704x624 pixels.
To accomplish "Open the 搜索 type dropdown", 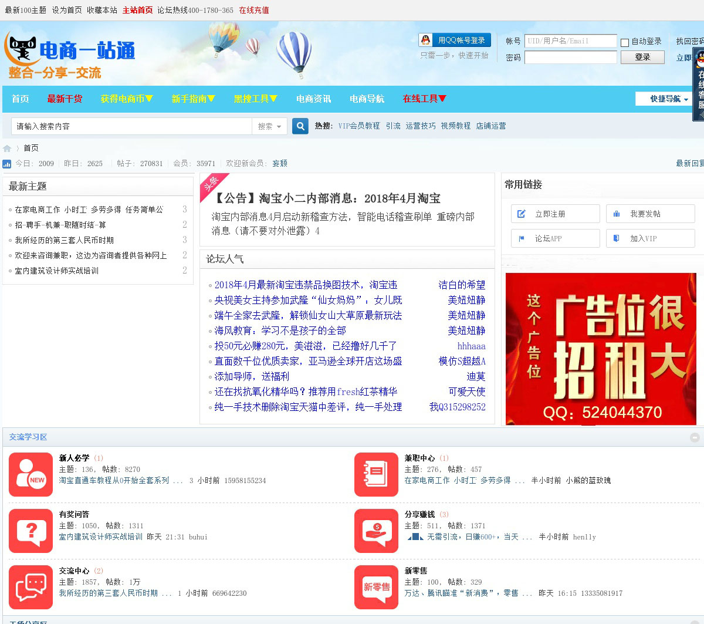I will (x=269, y=126).
